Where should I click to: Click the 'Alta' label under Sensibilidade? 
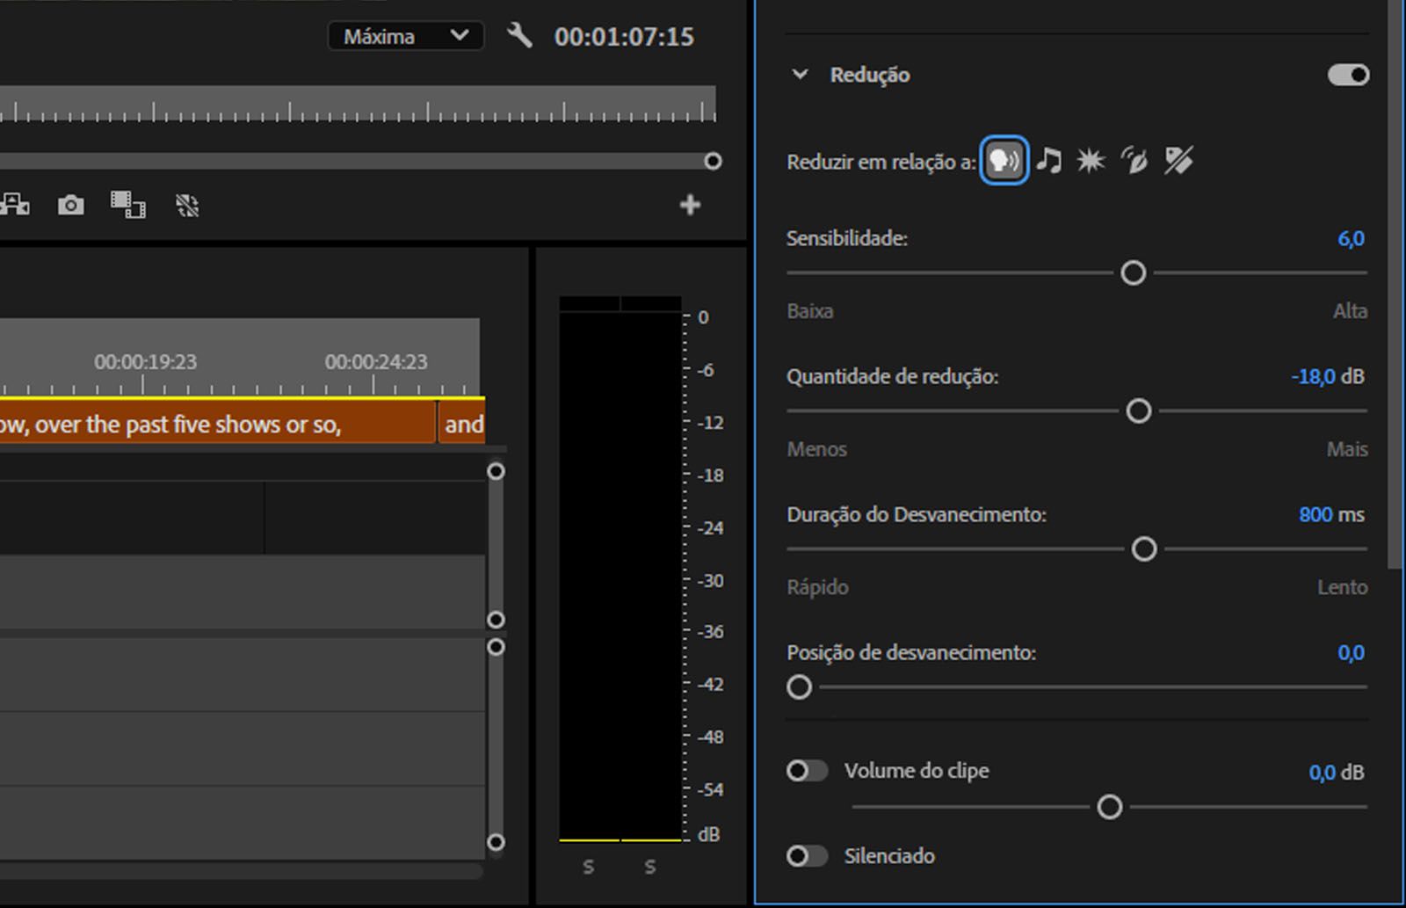(1350, 311)
